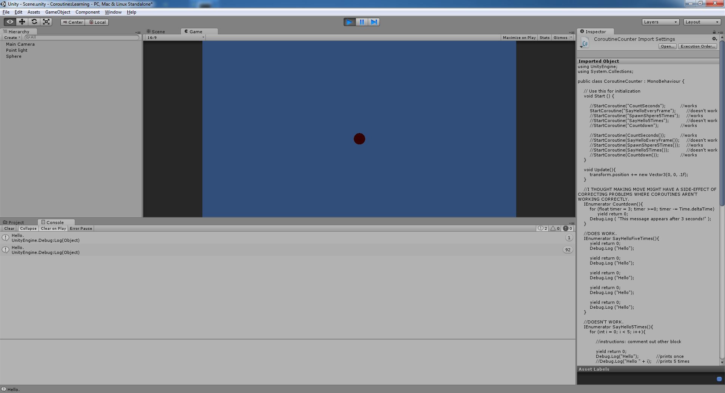This screenshot has height=393, width=725.
Task: Click the Inspector settings gear icon
Action: [714, 39]
